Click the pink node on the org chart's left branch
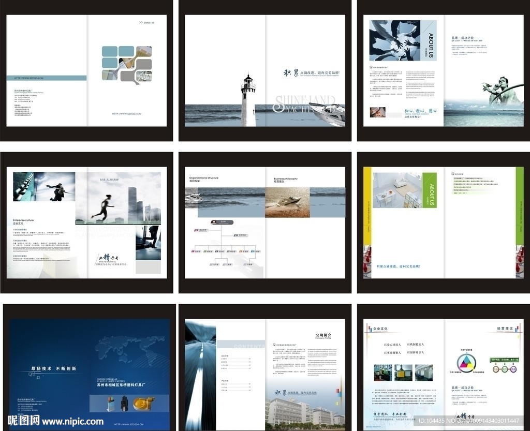 coord(201,230)
